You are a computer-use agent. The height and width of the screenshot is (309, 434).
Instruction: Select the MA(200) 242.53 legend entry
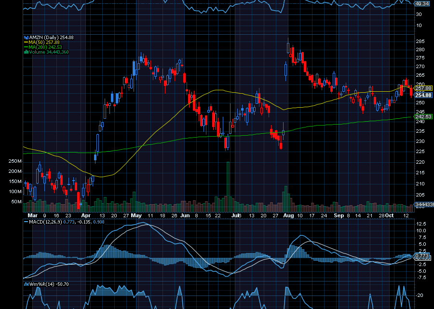click(x=45, y=47)
